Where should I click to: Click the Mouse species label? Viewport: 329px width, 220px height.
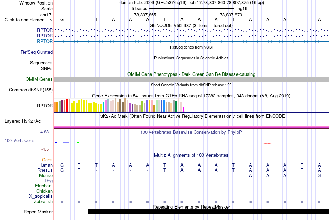click(x=46, y=176)
